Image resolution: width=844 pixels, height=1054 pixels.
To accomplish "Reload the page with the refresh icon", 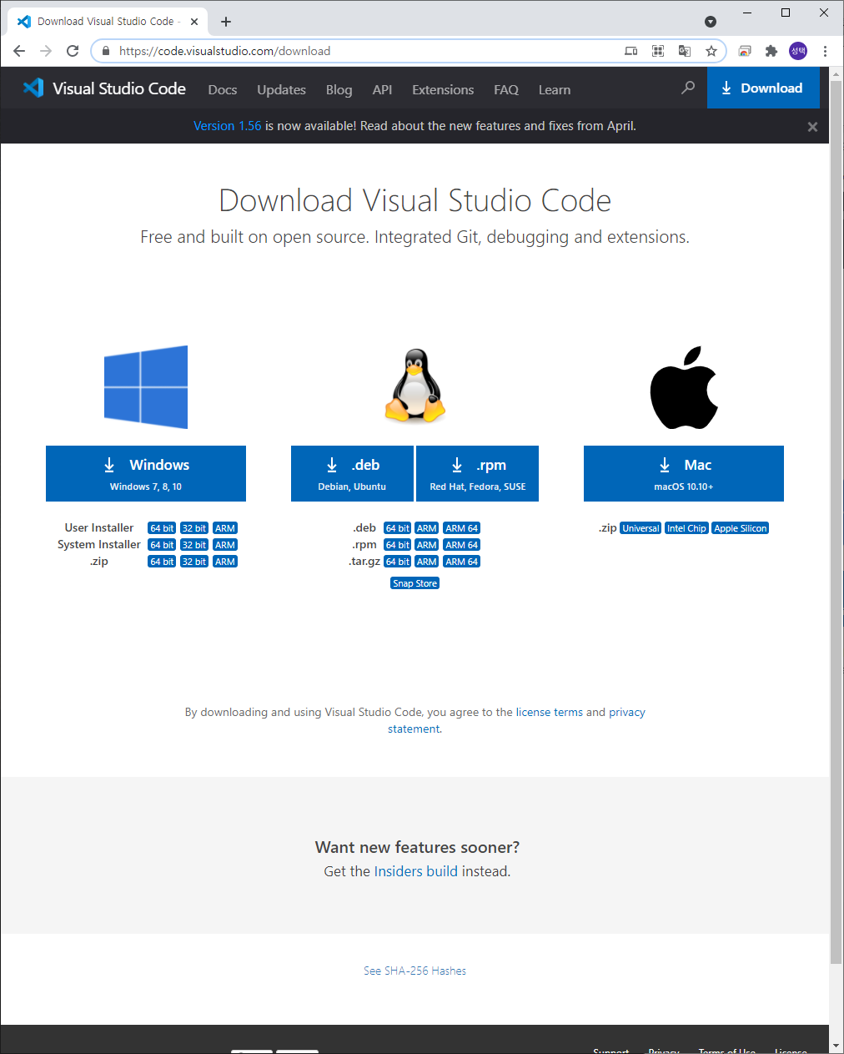I will 73,51.
